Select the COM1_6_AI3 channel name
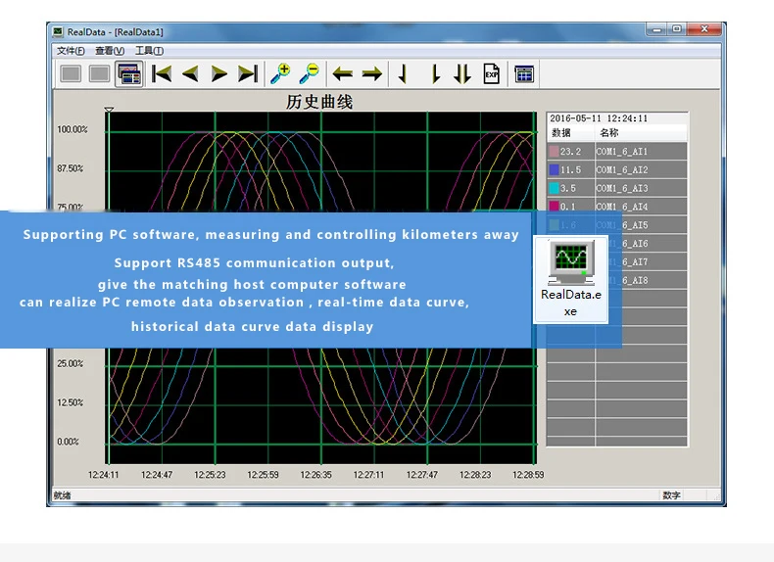The image size is (774, 562). click(x=621, y=188)
